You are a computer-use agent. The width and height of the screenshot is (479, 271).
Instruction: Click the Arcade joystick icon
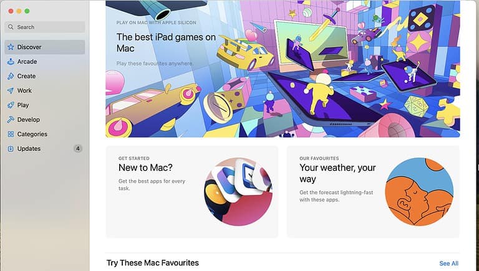pos(11,62)
